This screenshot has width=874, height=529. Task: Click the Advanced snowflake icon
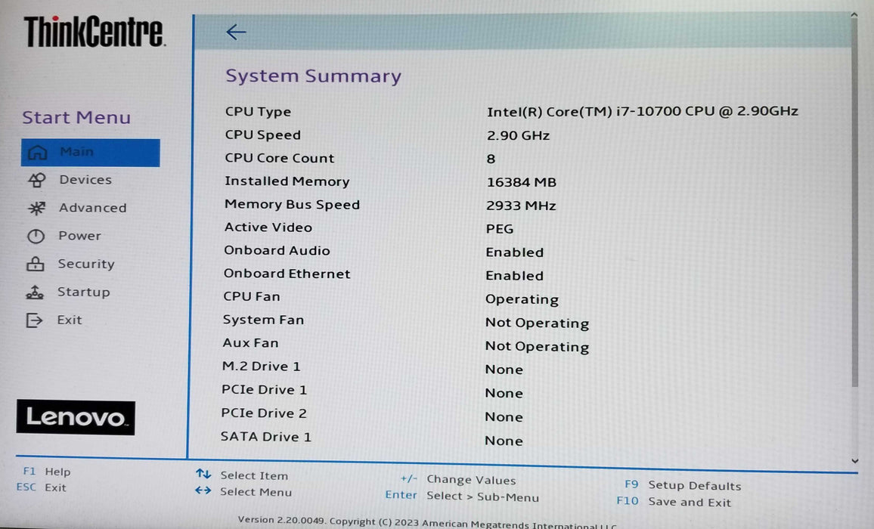coord(37,208)
